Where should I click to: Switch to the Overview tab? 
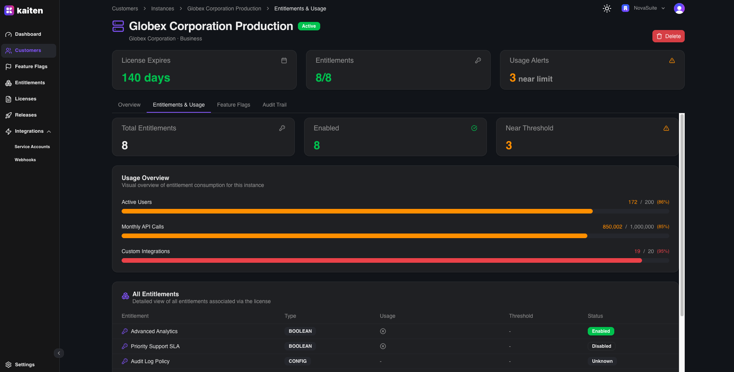pos(129,105)
